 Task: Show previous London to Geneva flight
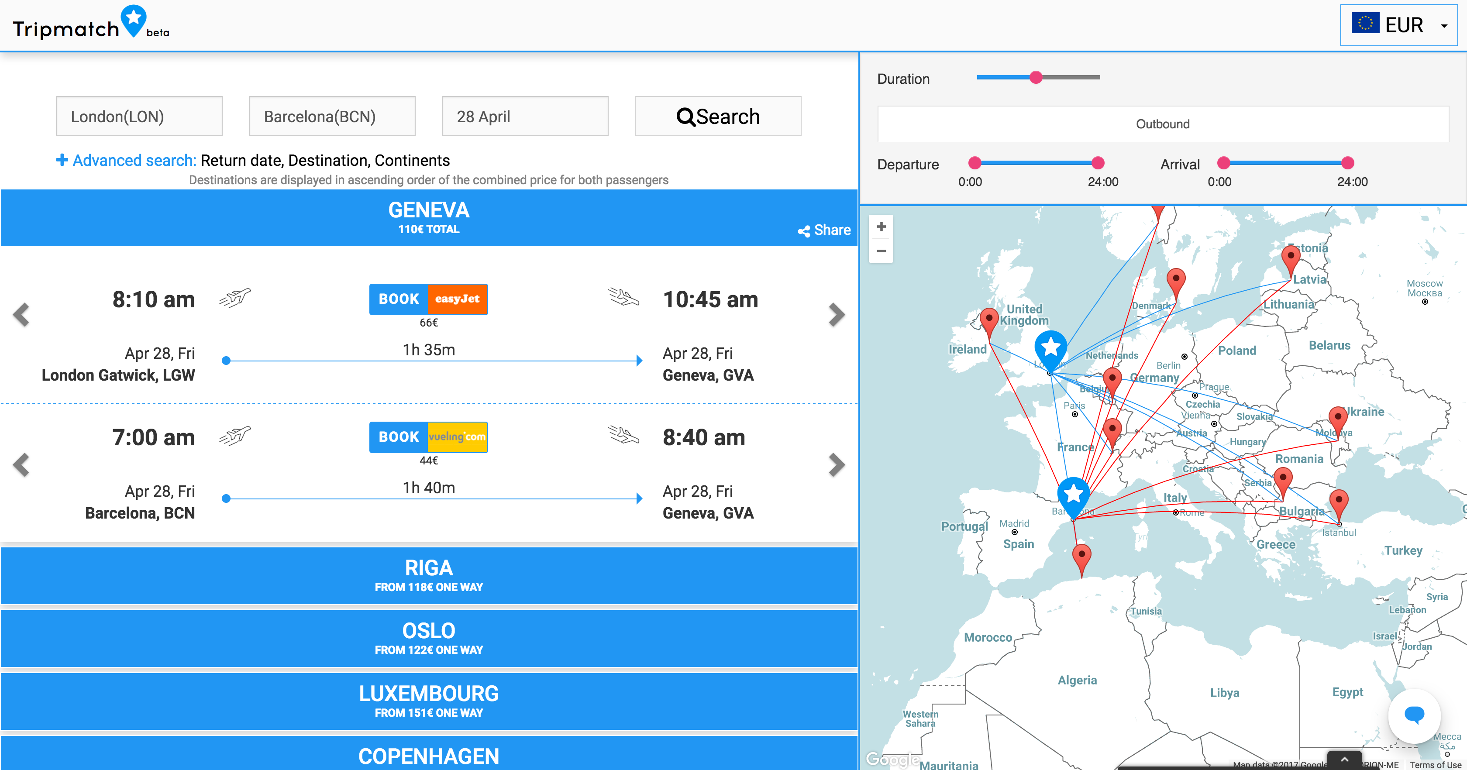[x=22, y=314]
